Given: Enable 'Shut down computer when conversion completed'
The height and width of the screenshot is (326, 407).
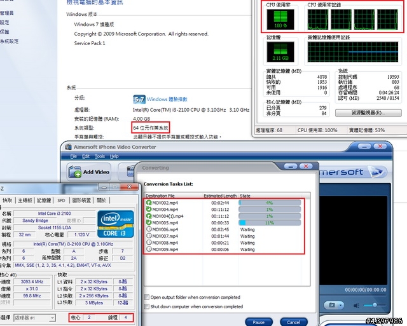Looking at the screenshot, I should point(147,306).
